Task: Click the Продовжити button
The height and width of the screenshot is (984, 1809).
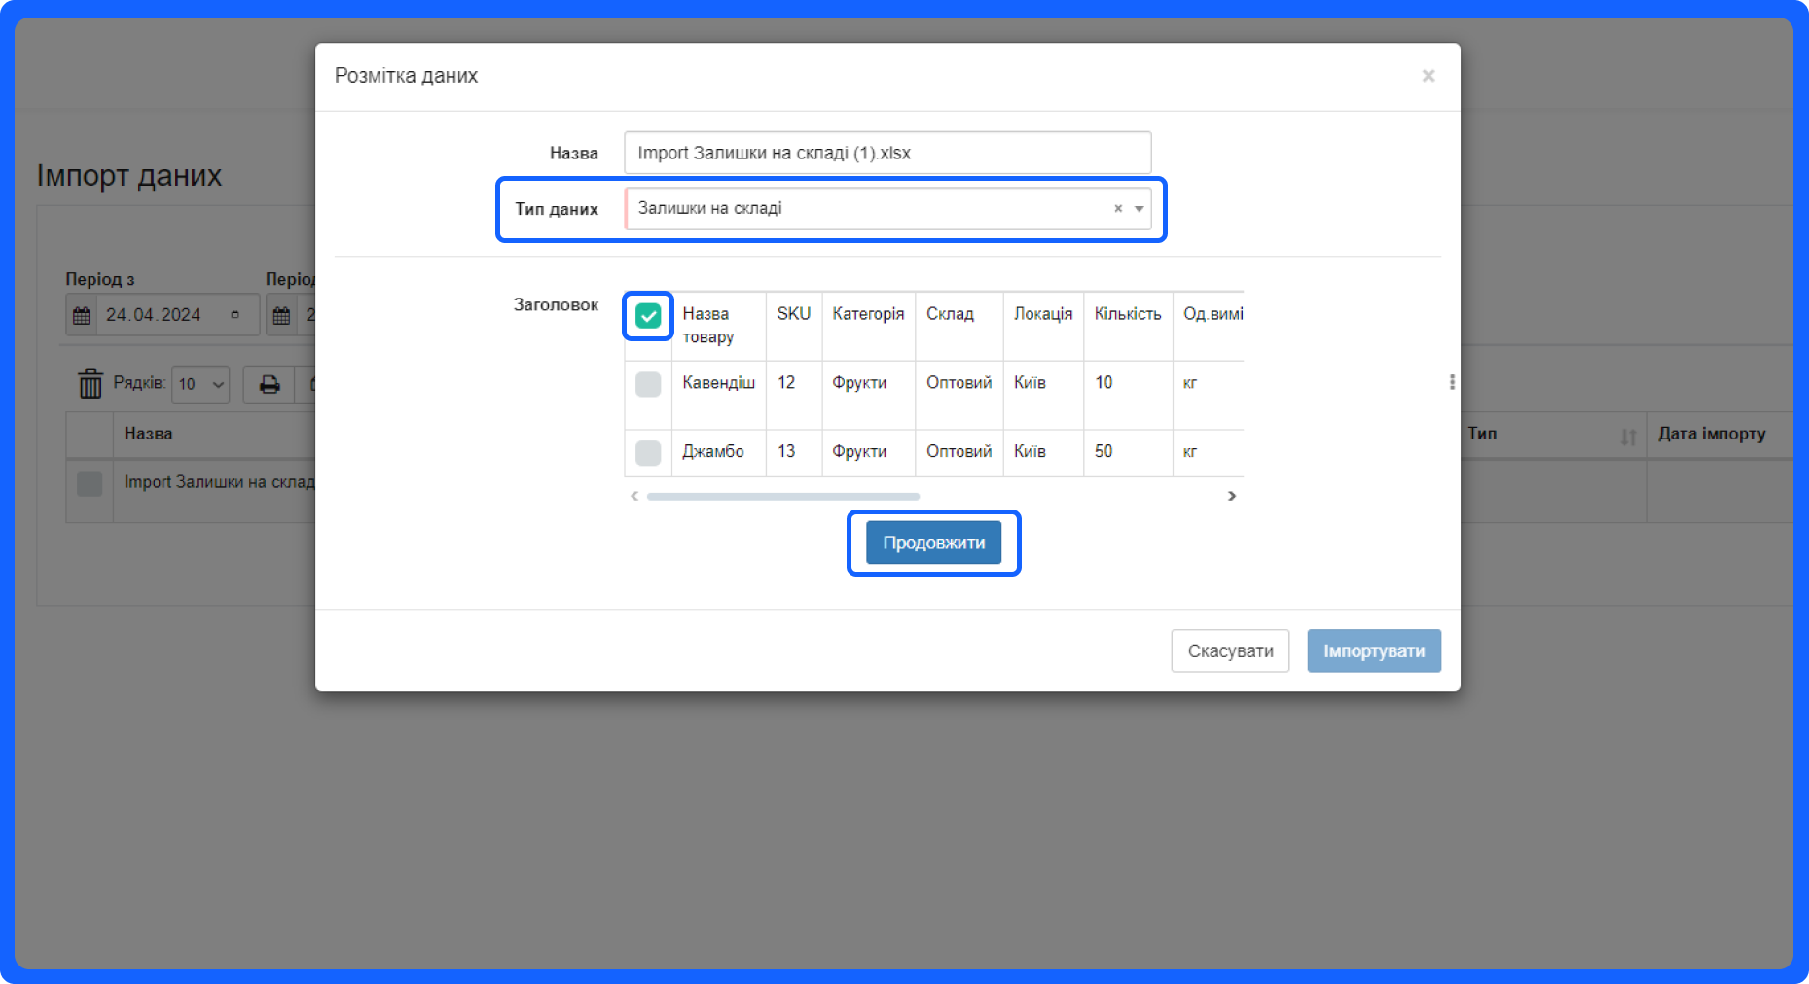Action: [933, 543]
